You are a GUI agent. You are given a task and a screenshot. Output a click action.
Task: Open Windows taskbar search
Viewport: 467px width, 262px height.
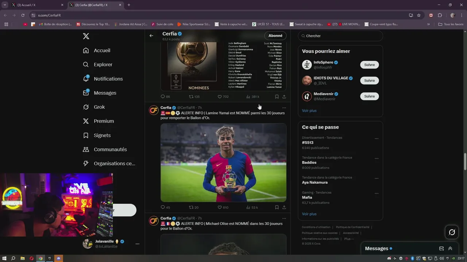click(x=13, y=258)
